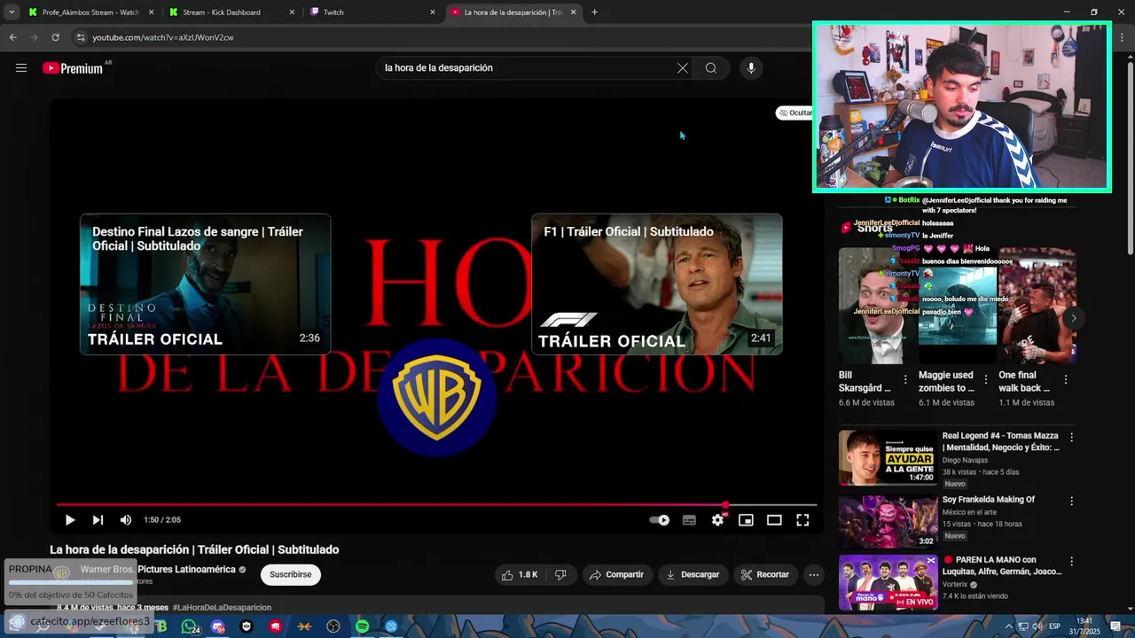The height and width of the screenshot is (638, 1135).
Task: Open Destino Final Lazos de sangre trailer card
Action: point(205,284)
